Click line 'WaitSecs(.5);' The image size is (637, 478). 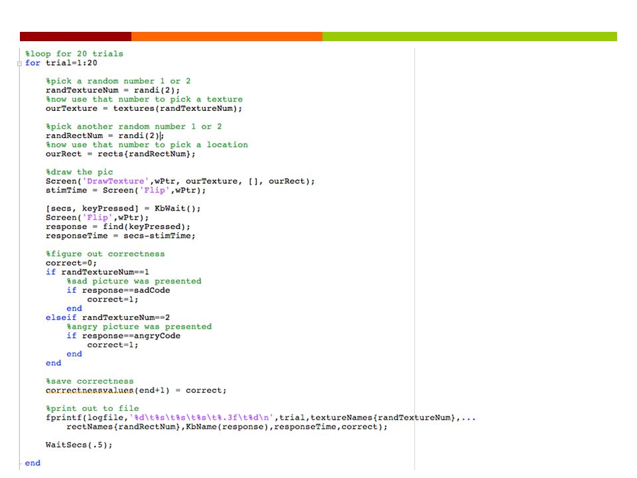(79, 445)
